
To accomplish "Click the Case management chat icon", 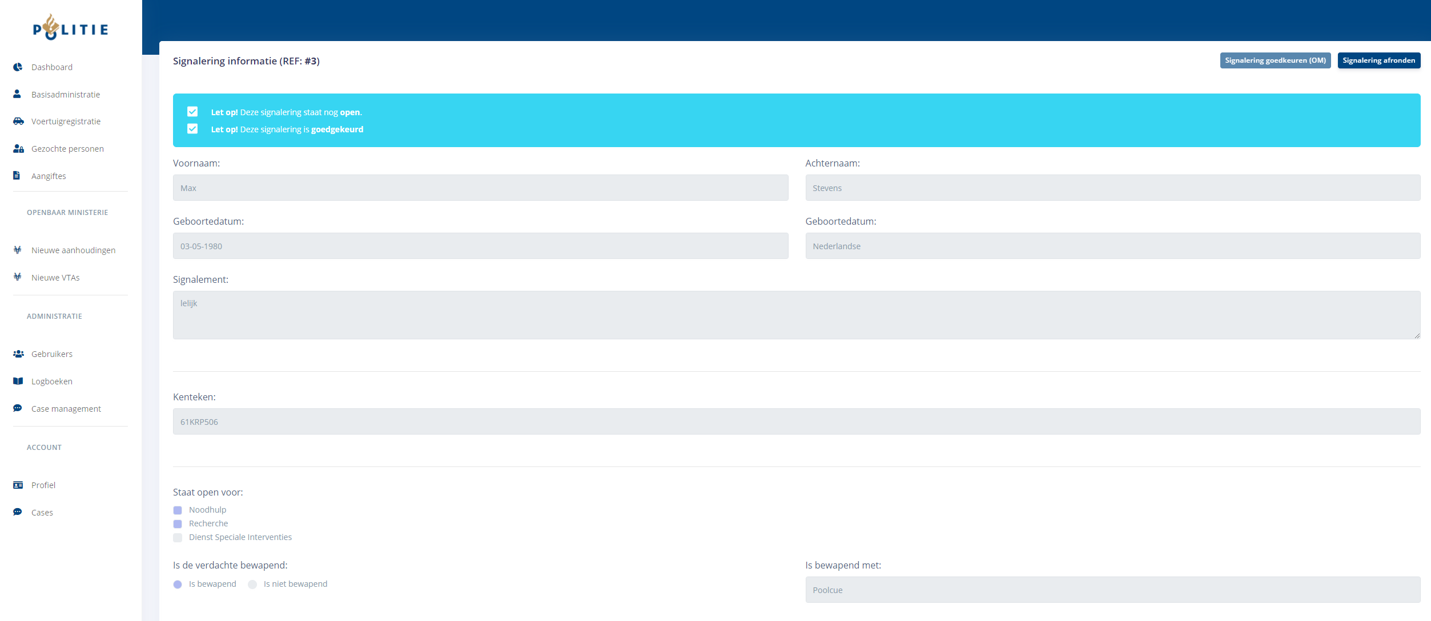I will pyautogui.click(x=18, y=408).
